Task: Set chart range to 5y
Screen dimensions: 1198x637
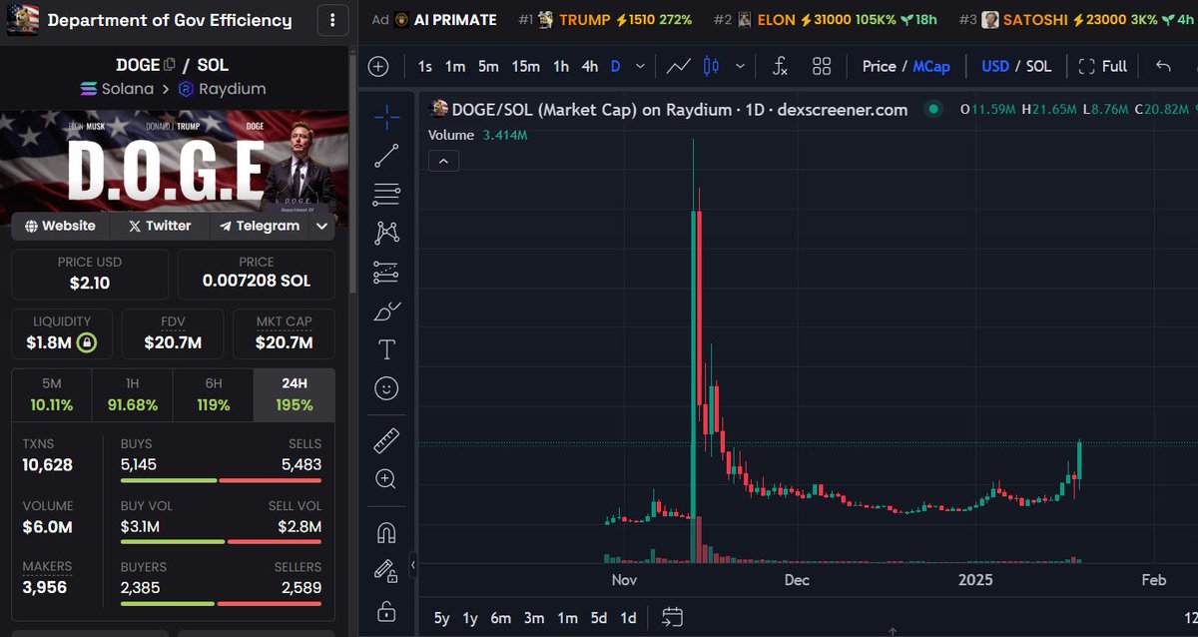Action: tap(442, 618)
